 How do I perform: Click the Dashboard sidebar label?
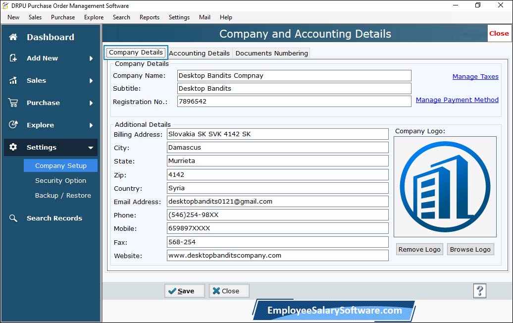pos(51,37)
